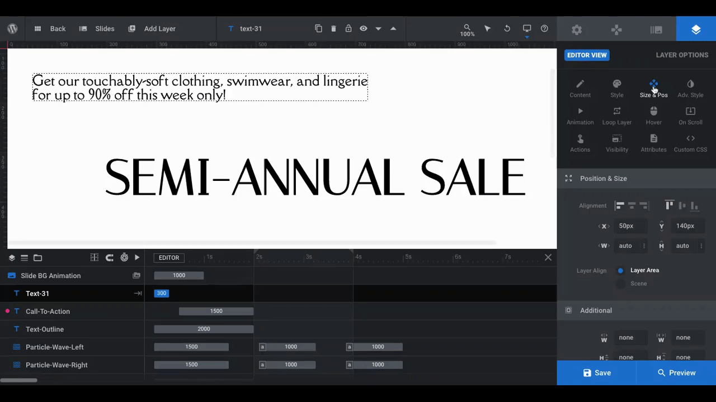Open the On Scroll settings
The height and width of the screenshot is (402, 716).
pyautogui.click(x=691, y=116)
